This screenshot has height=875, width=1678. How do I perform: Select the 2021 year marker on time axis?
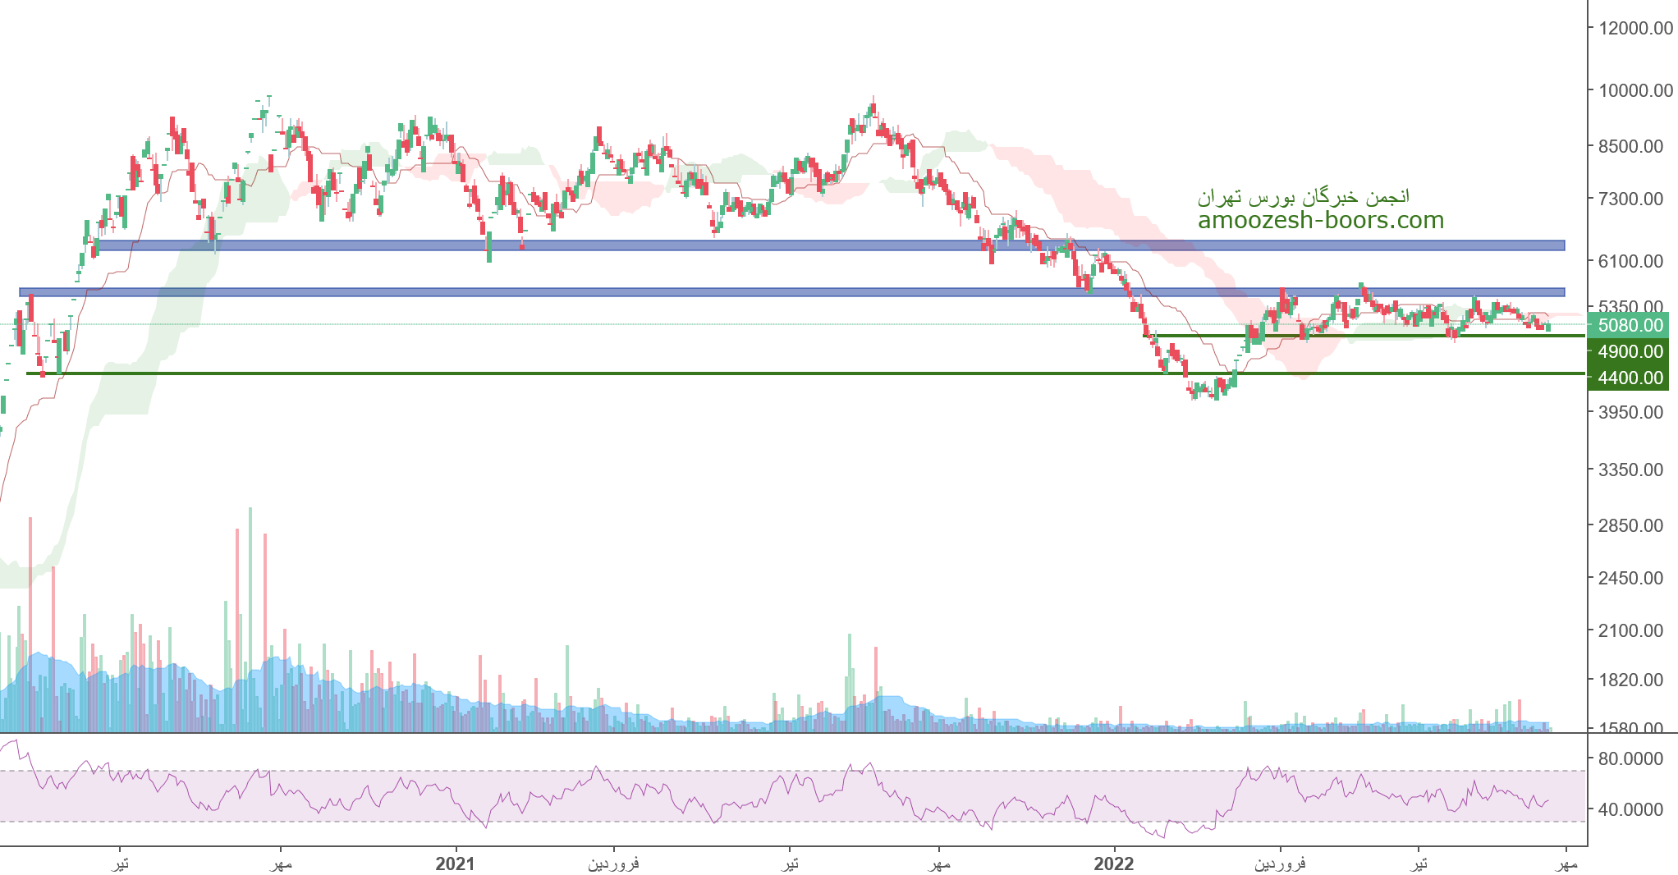455,864
